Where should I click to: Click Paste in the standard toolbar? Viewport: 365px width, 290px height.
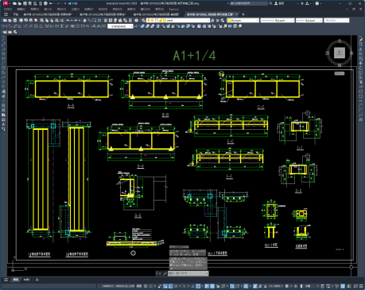[52, 20]
